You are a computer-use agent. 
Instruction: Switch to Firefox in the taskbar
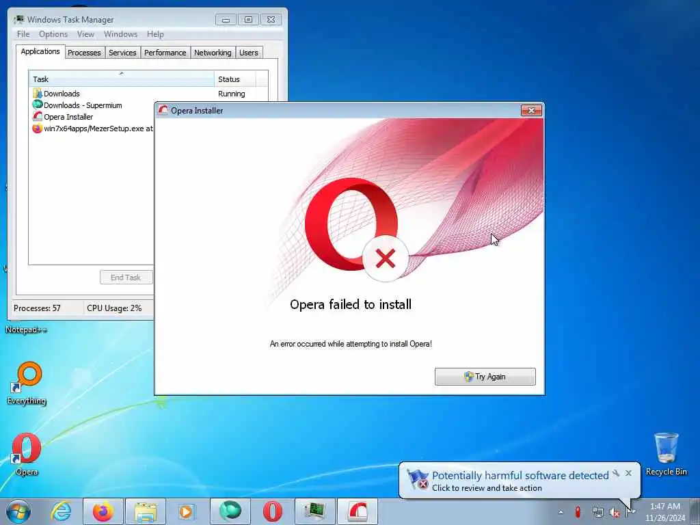click(x=103, y=511)
